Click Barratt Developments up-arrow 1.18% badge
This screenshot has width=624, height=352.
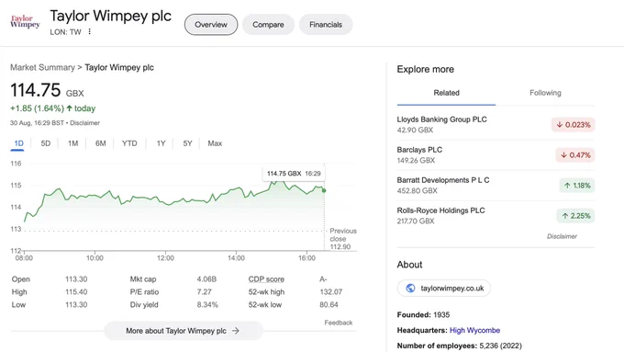point(577,186)
